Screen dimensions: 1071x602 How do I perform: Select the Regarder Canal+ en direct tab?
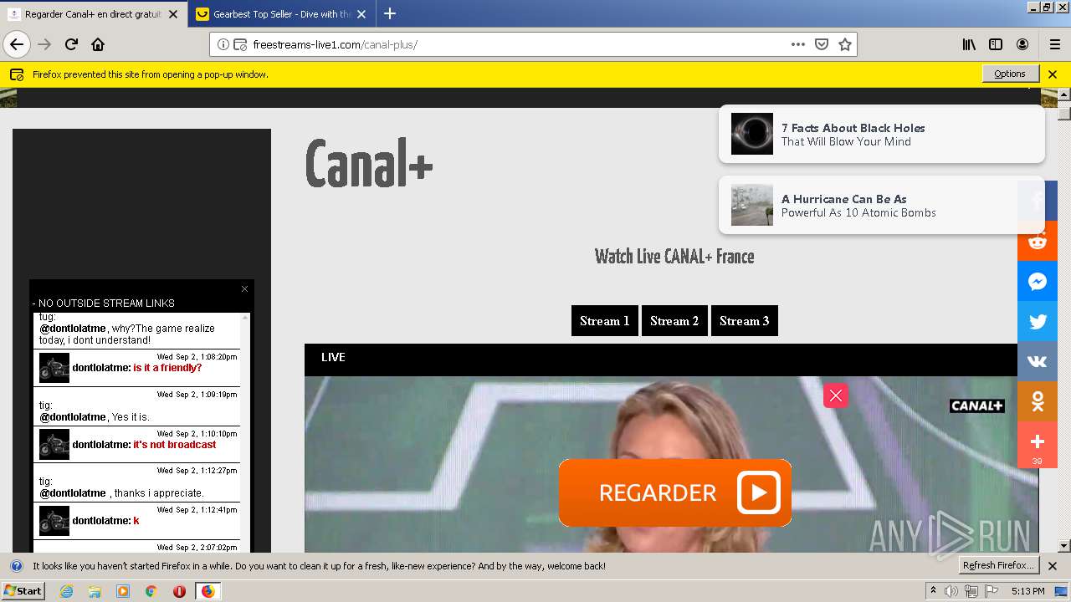[x=93, y=14]
